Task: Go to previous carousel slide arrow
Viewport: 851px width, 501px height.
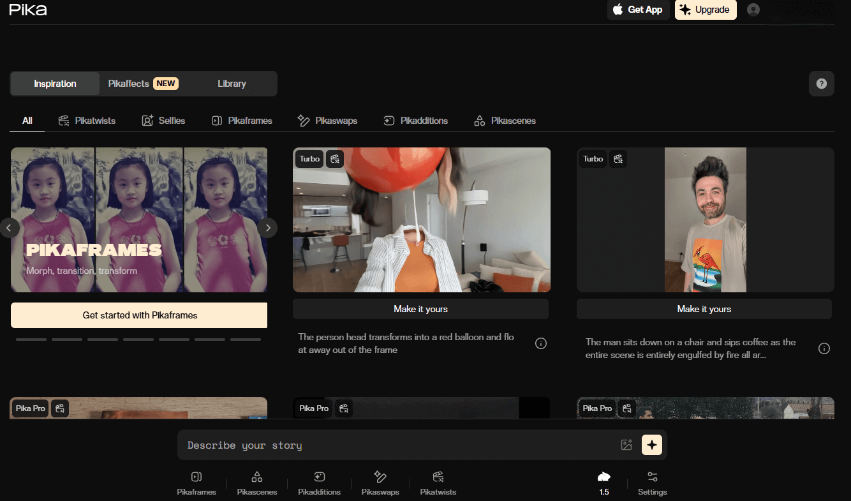Action: pyautogui.click(x=10, y=227)
